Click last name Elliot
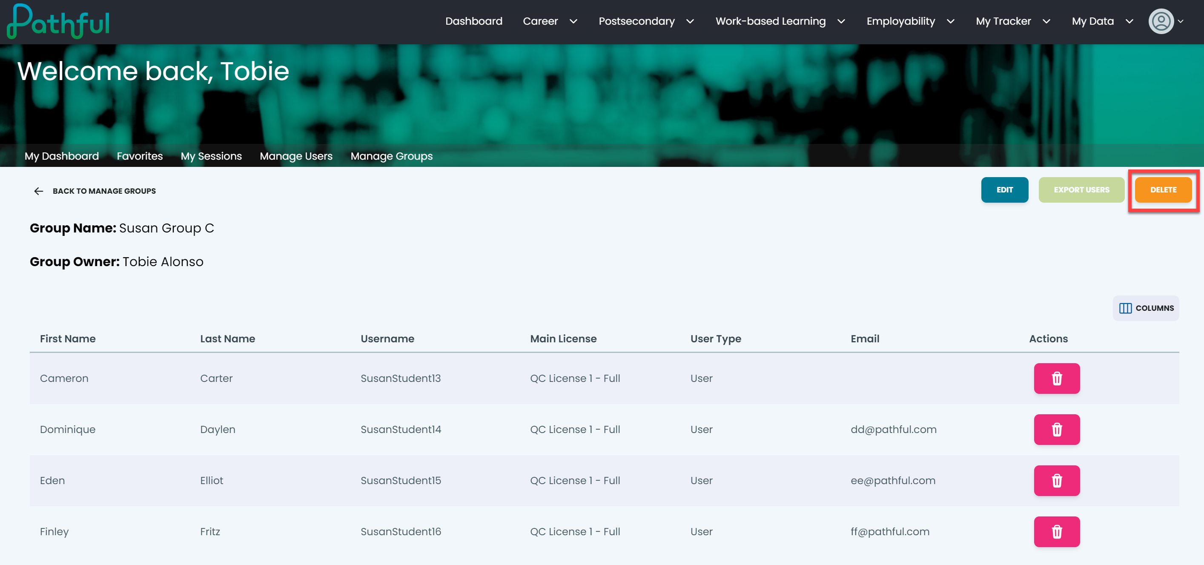Viewport: 1204px width, 565px height. 212,480
